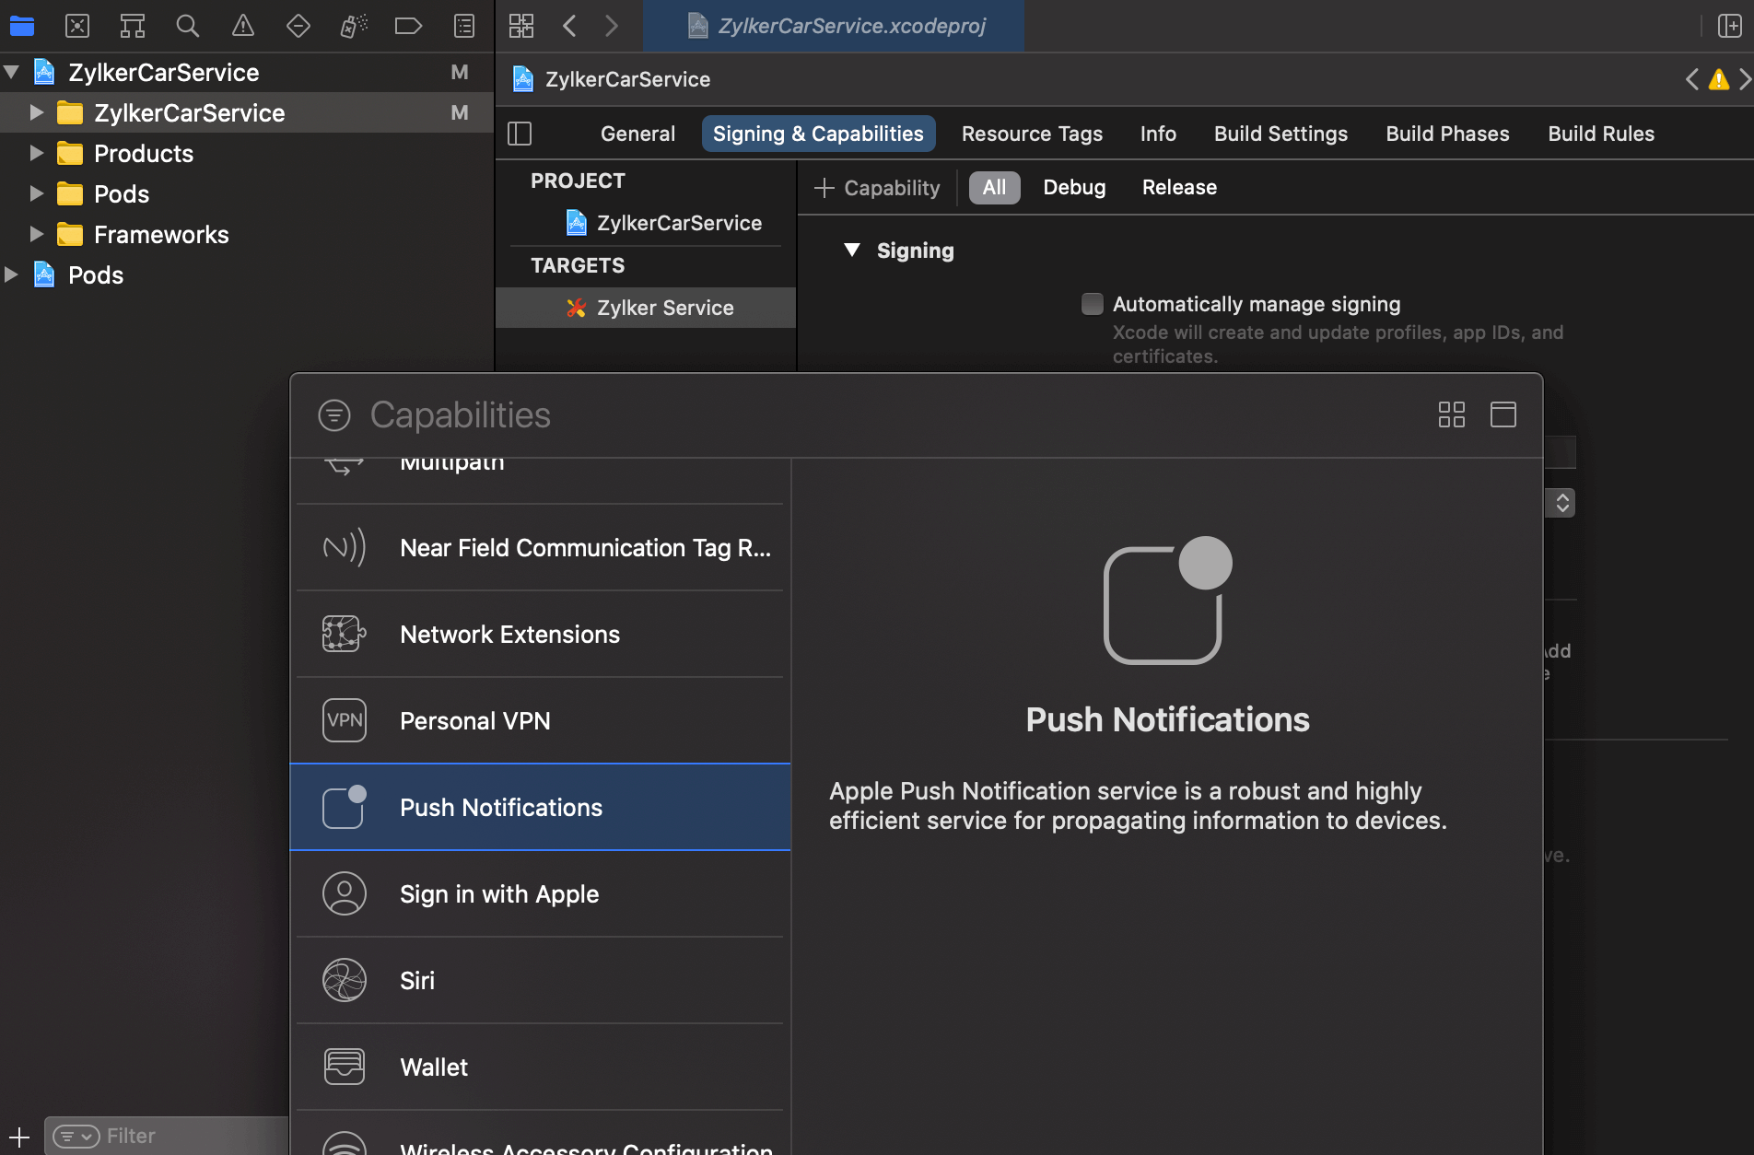Image resolution: width=1754 pixels, height=1155 pixels.
Task: Collapse the ZylkerCarService root project
Action: pos(12,72)
